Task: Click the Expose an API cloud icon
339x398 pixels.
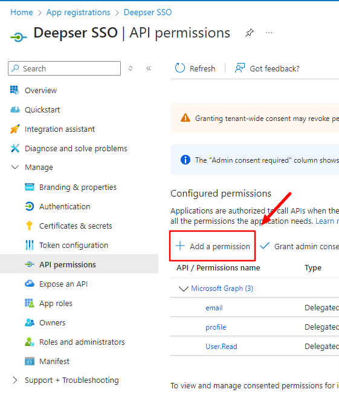Action: (x=30, y=284)
